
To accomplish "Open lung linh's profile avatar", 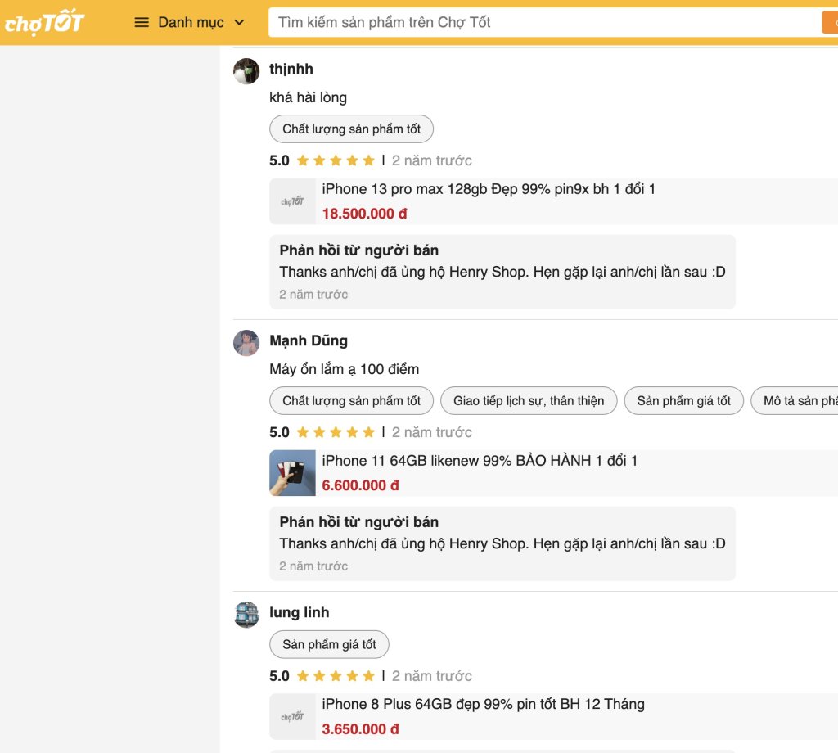I will pyautogui.click(x=246, y=615).
